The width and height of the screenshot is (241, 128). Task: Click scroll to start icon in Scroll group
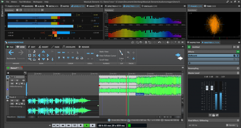[88, 53]
